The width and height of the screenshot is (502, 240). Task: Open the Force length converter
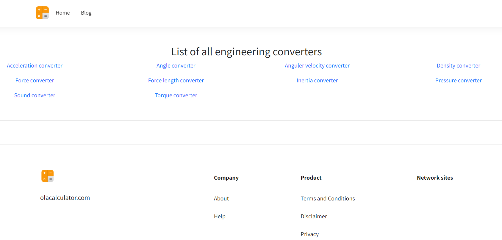coord(176,80)
